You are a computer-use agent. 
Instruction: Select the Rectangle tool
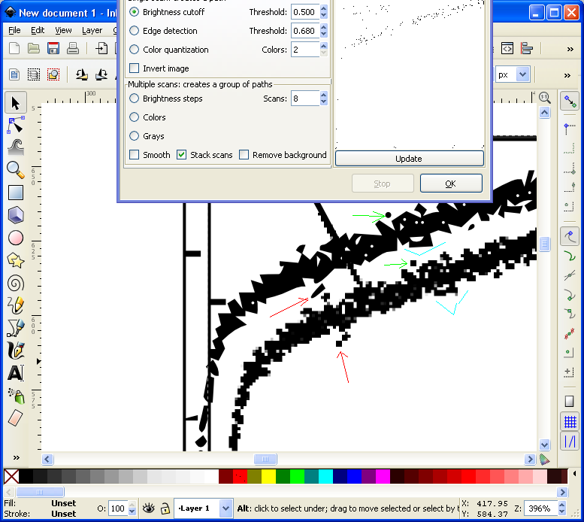pos(16,193)
